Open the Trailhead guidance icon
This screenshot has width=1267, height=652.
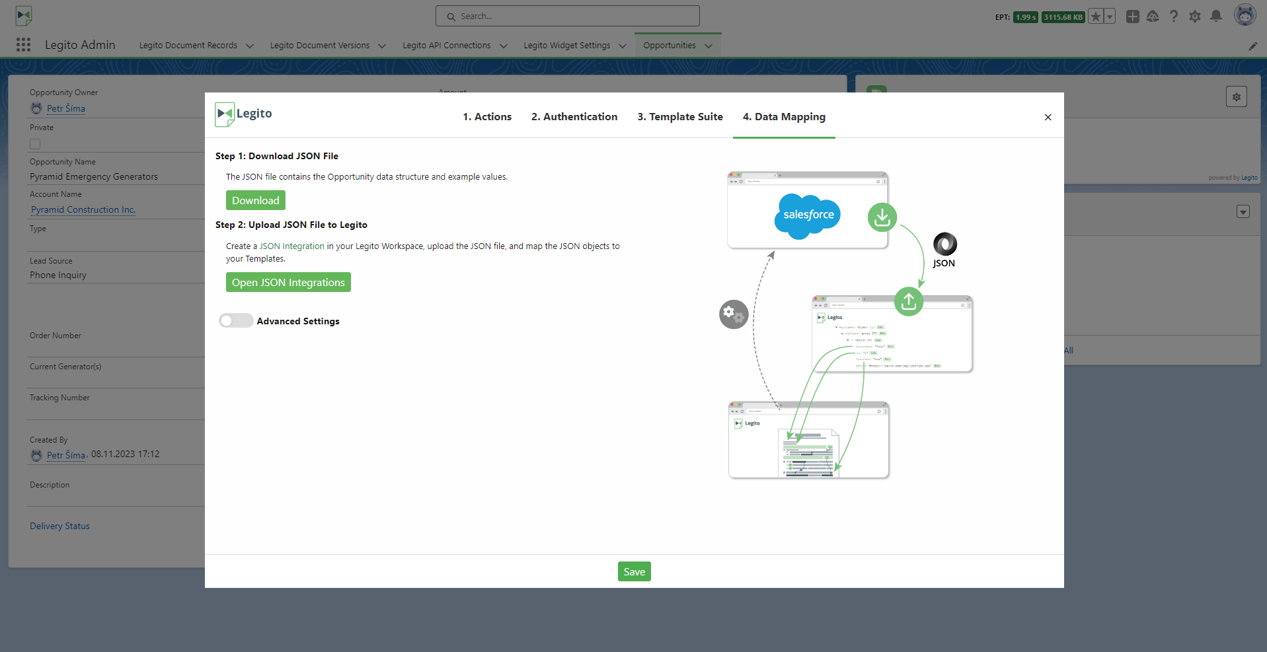point(1153,17)
